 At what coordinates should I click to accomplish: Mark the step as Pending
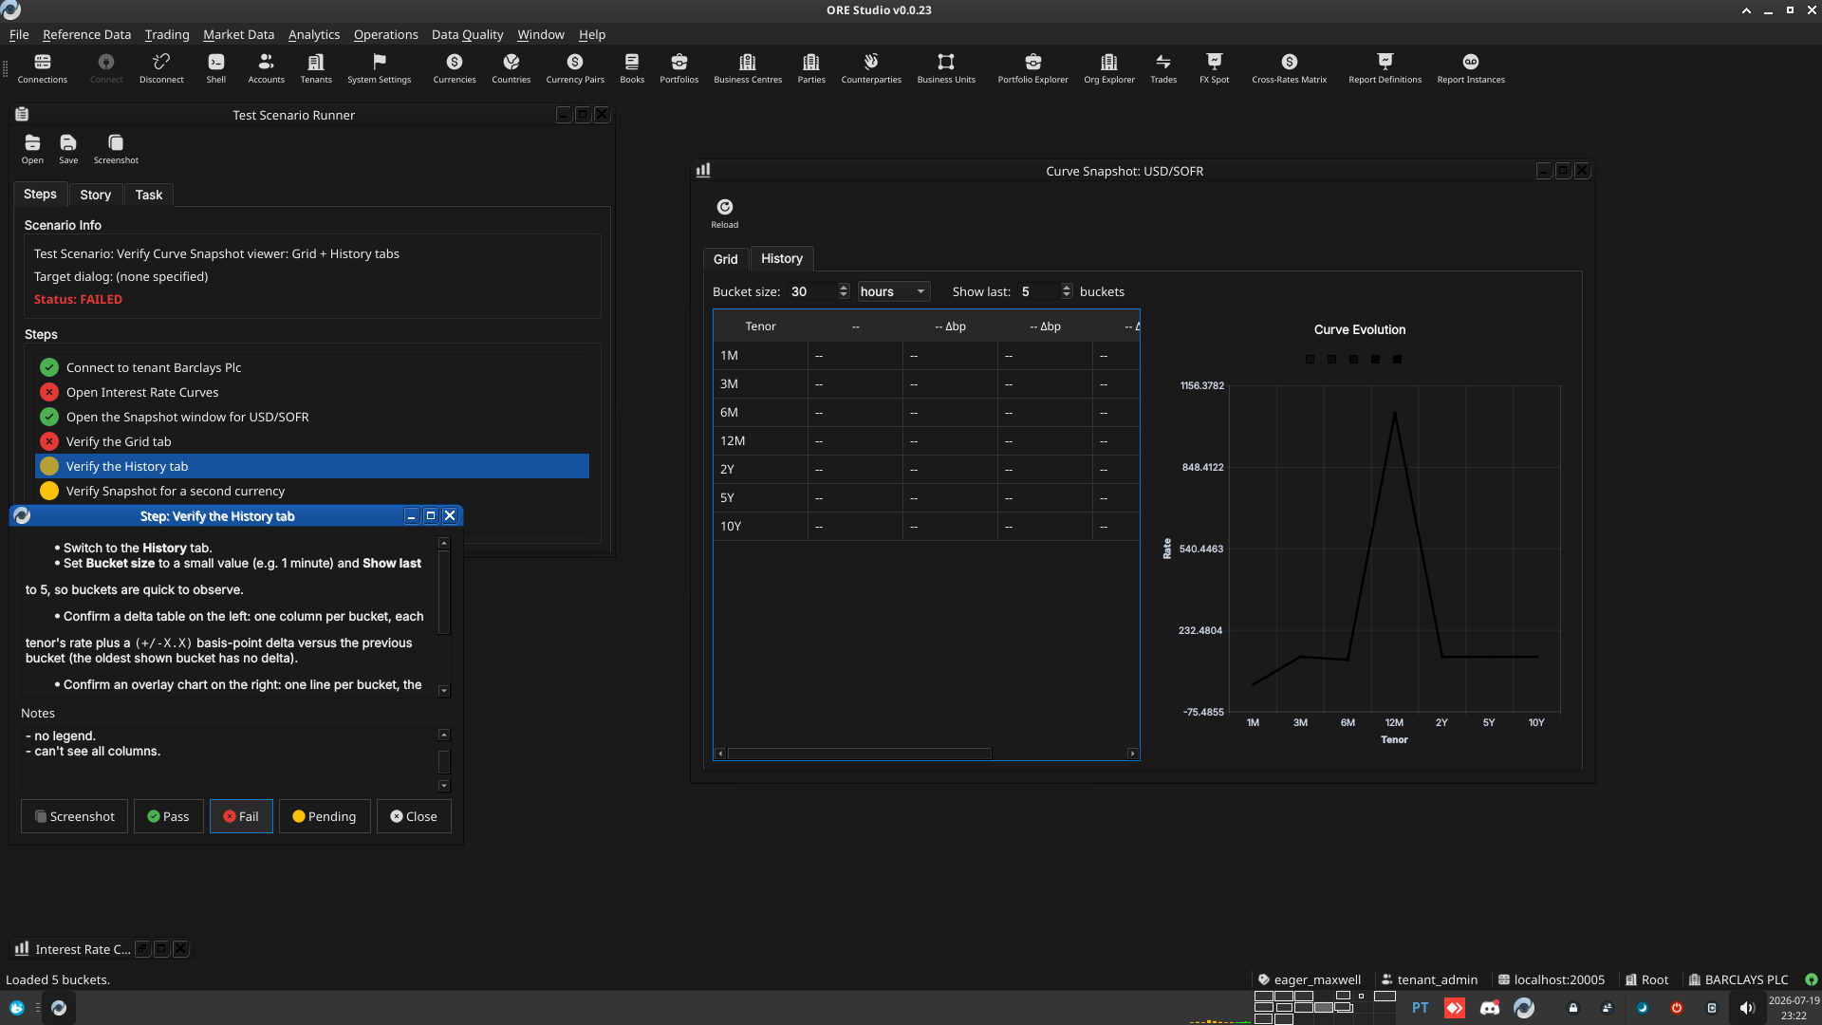325,816
